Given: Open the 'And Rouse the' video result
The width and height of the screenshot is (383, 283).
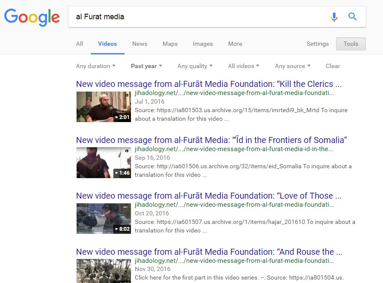Looking at the screenshot, I should (209, 252).
